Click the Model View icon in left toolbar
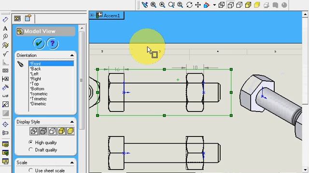Screen dimensions: 309x173 click(5, 144)
